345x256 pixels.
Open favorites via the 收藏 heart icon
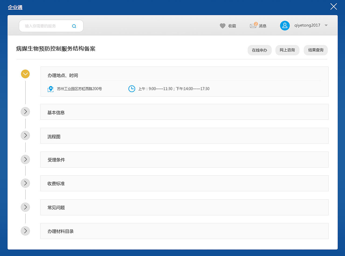pos(222,26)
